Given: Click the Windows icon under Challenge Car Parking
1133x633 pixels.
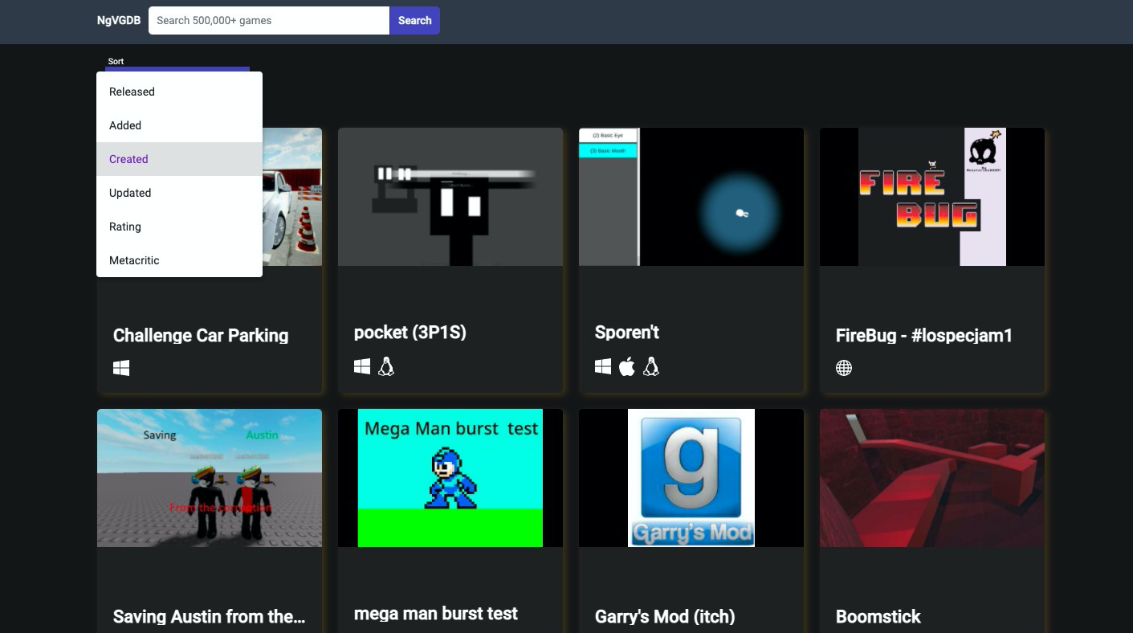Looking at the screenshot, I should pyautogui.click(x=121, y=367).
